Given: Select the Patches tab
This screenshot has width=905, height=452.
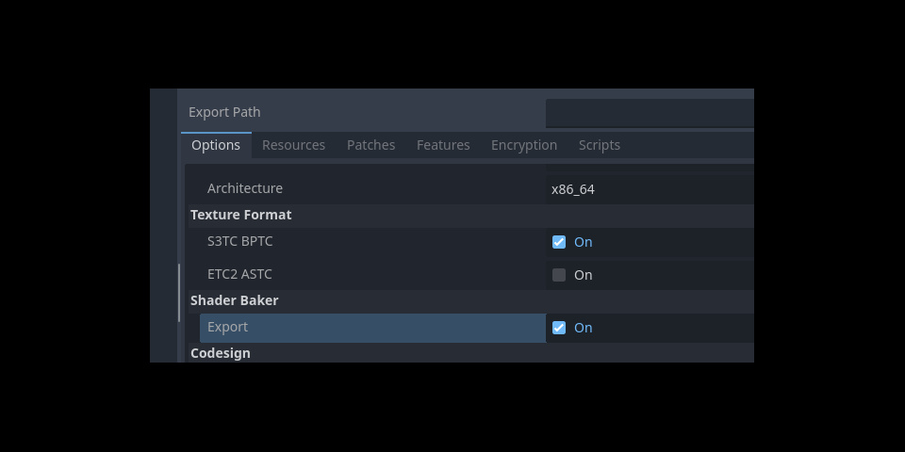Looking at the screenshot, I should (x=370, y=145).
